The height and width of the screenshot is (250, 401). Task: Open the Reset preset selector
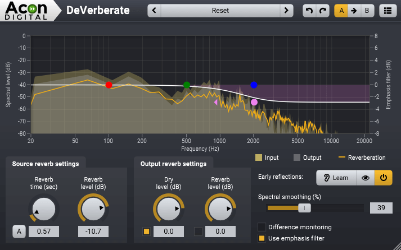coord(220,11)
